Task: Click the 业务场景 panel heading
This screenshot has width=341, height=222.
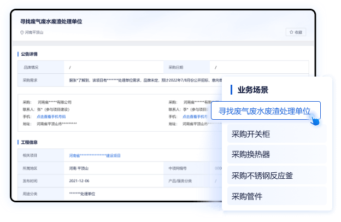Action: [252, 90]
